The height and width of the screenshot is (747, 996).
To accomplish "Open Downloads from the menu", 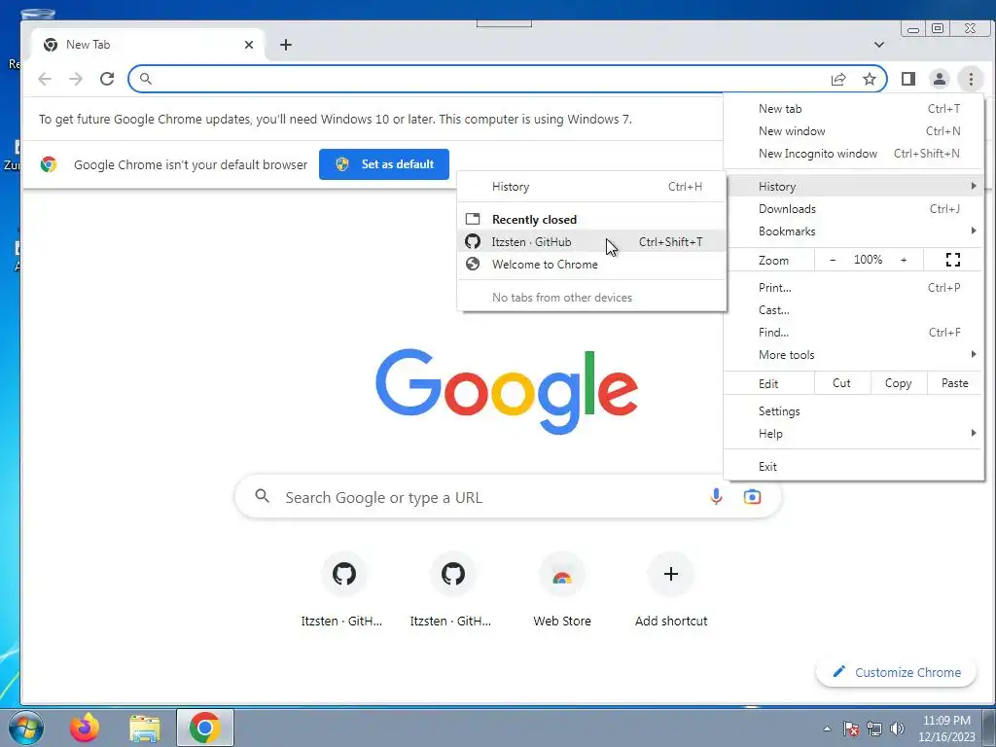I will point(854,209).
